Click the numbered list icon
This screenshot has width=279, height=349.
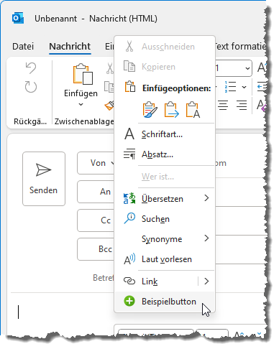(230, 87)
